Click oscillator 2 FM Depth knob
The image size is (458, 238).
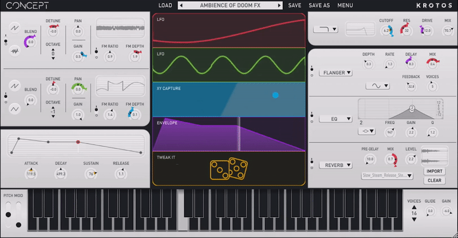pos(135,115)
